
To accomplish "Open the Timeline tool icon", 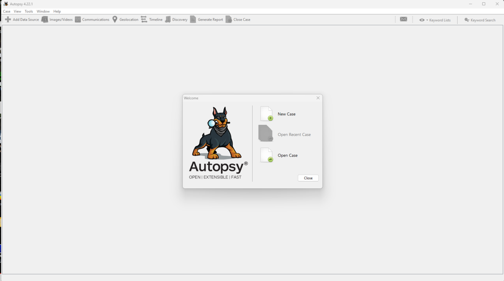I will (144, 19).
